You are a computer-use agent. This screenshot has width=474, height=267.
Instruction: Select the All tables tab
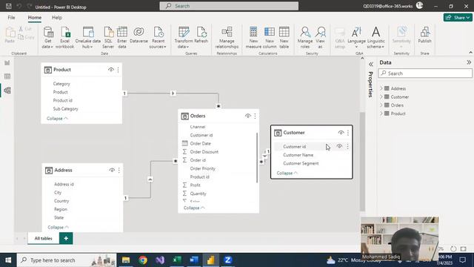pyautogui.click(x=43, y=238)
